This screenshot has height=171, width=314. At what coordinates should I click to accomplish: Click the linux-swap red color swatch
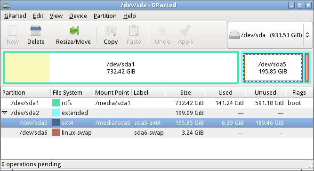[x=56, y=132]
